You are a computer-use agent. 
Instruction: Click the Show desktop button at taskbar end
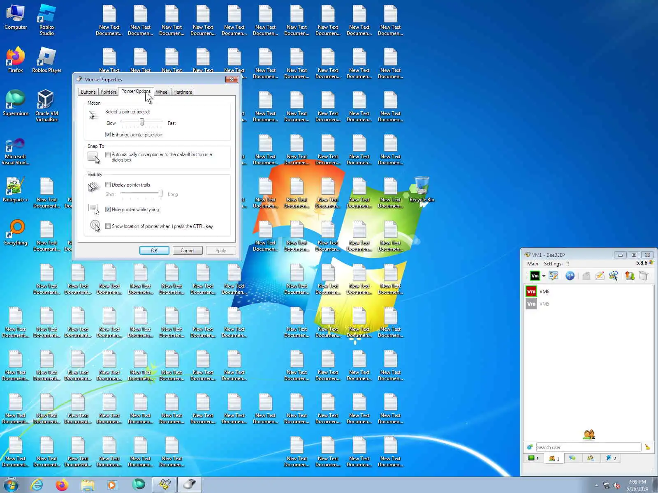pos(655,485)
